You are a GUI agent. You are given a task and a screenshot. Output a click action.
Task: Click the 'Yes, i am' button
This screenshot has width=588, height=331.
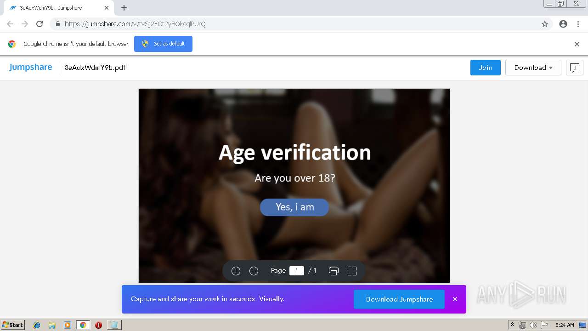pos(294,207)
